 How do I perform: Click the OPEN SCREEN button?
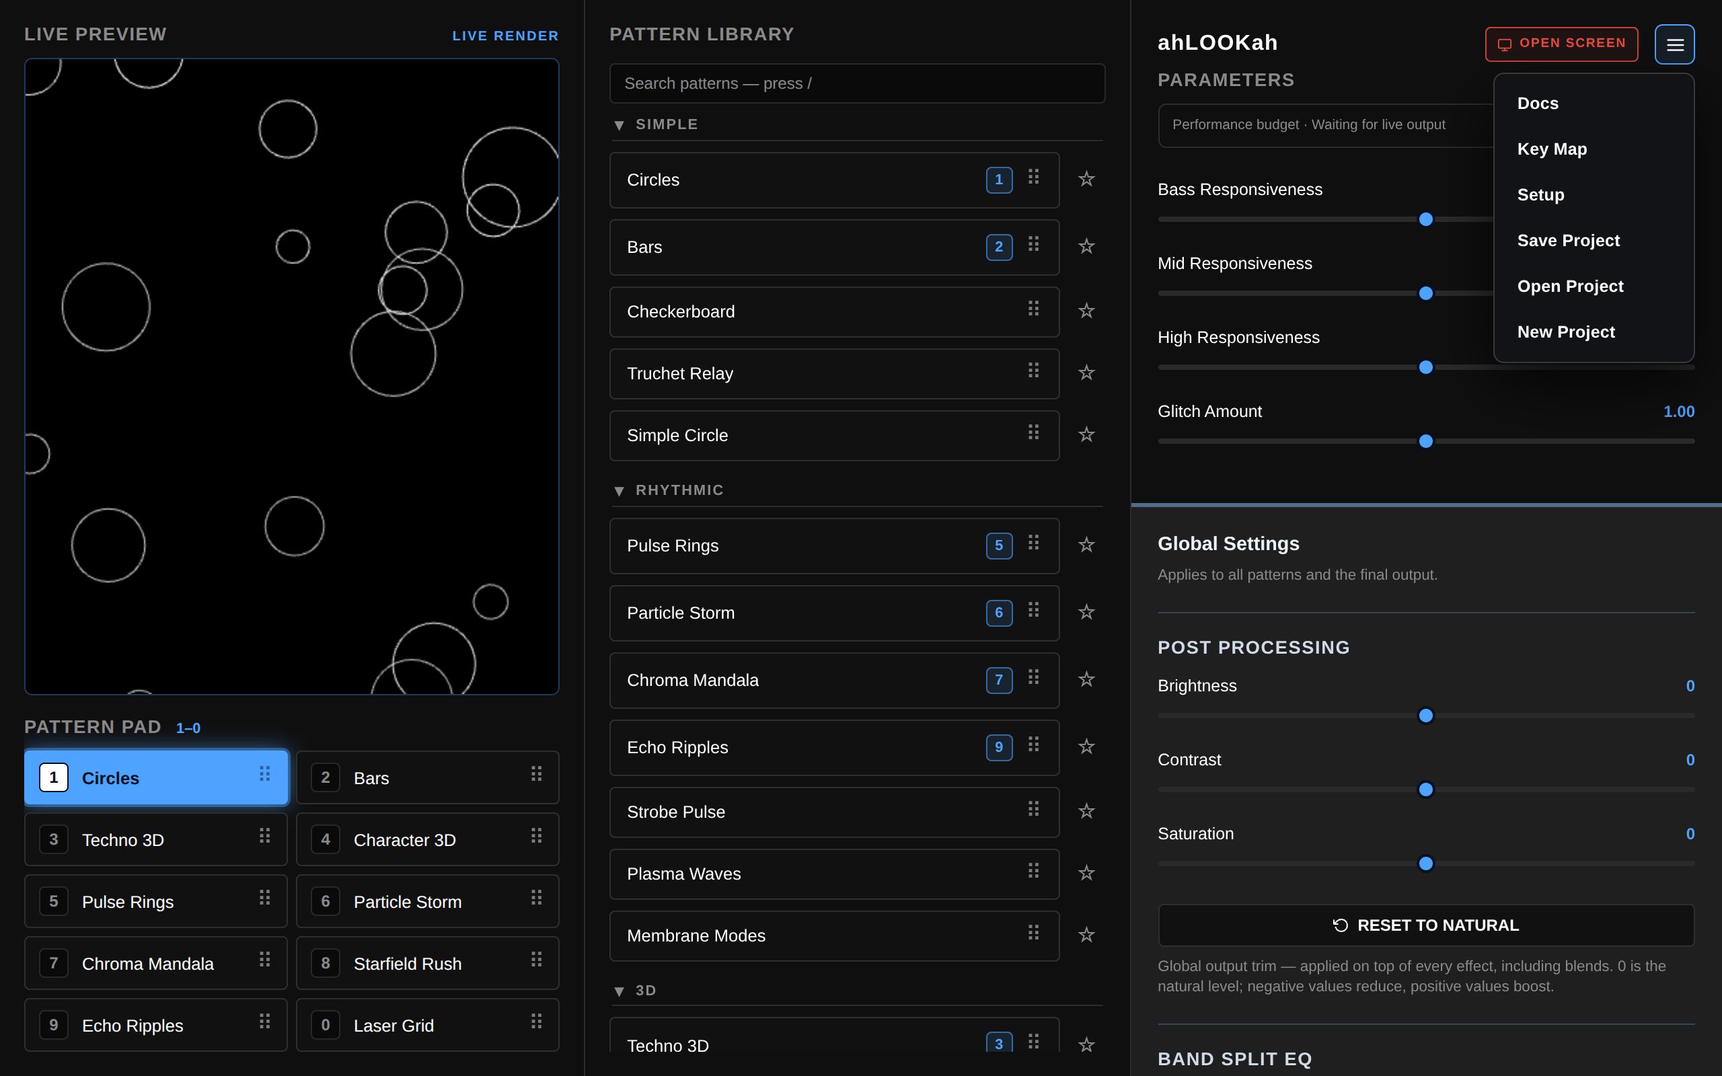1561,44
